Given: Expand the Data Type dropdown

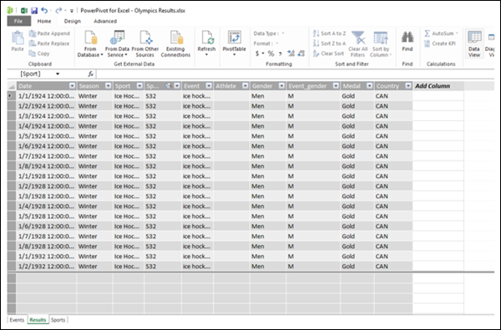Looking at the screenshot, I should pyautogui.click(x=283, y=33).
